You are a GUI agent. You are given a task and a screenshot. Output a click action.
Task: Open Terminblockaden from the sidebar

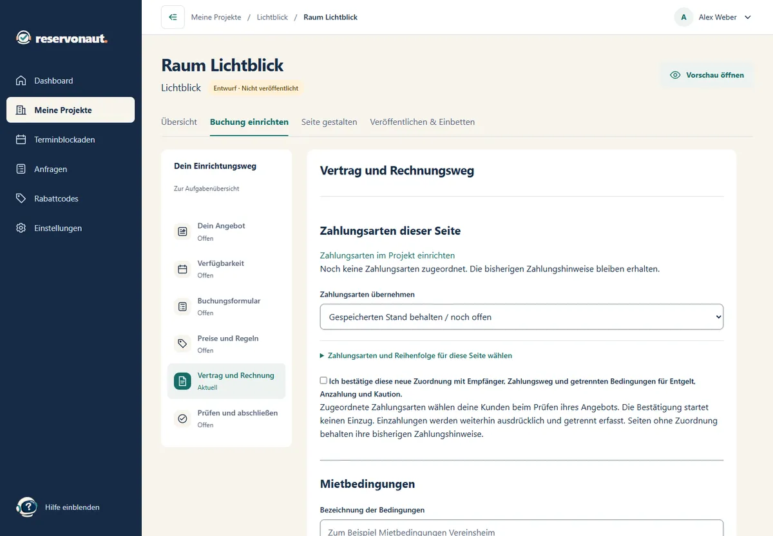[71, 140]
